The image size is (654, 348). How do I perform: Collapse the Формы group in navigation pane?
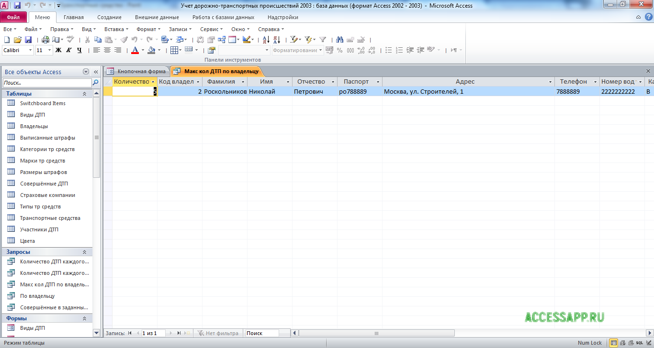coord(85,318)
